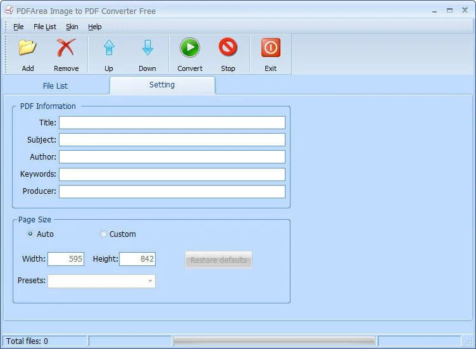The image size is (476, 349).
Task: Click the progress bar in status bar
Action: (275, 341)
